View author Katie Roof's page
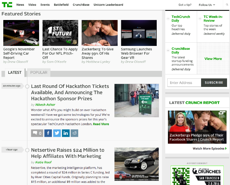230x185 pixels. 43,162
